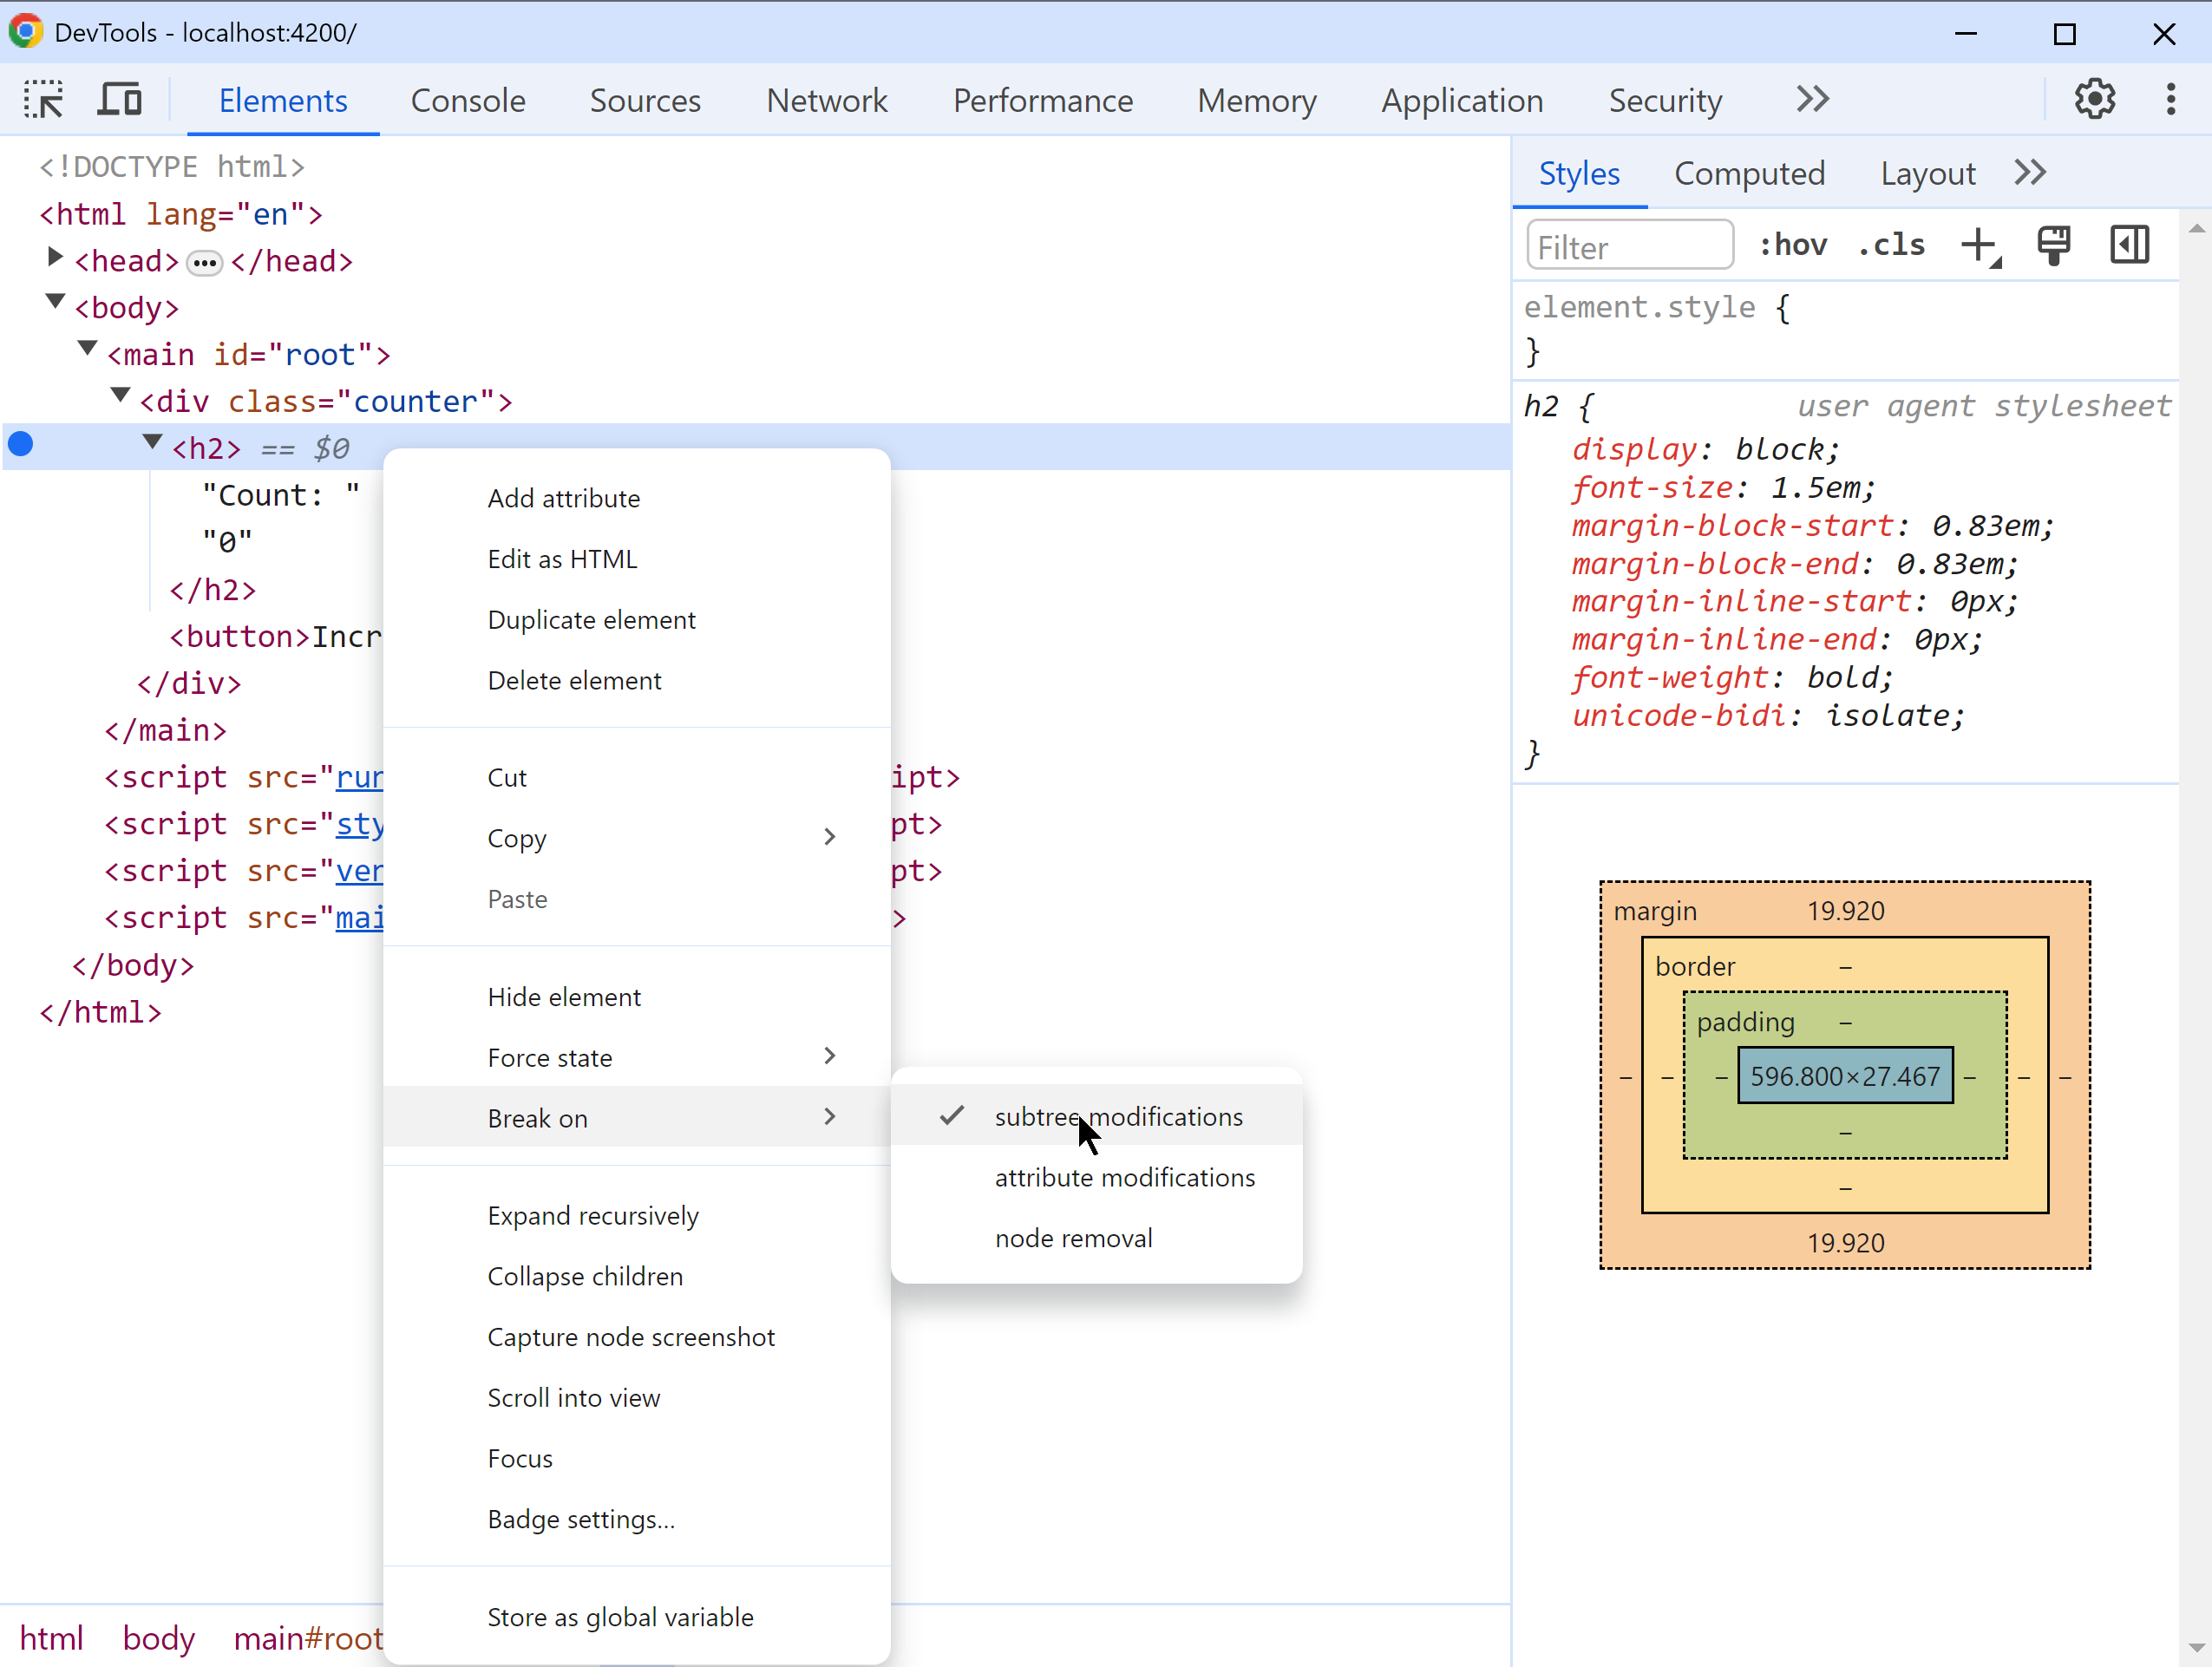Choose Focus menu item
This screenshot has height=1667, width=2212.
pyautogui.click(x=637, y=1459)
